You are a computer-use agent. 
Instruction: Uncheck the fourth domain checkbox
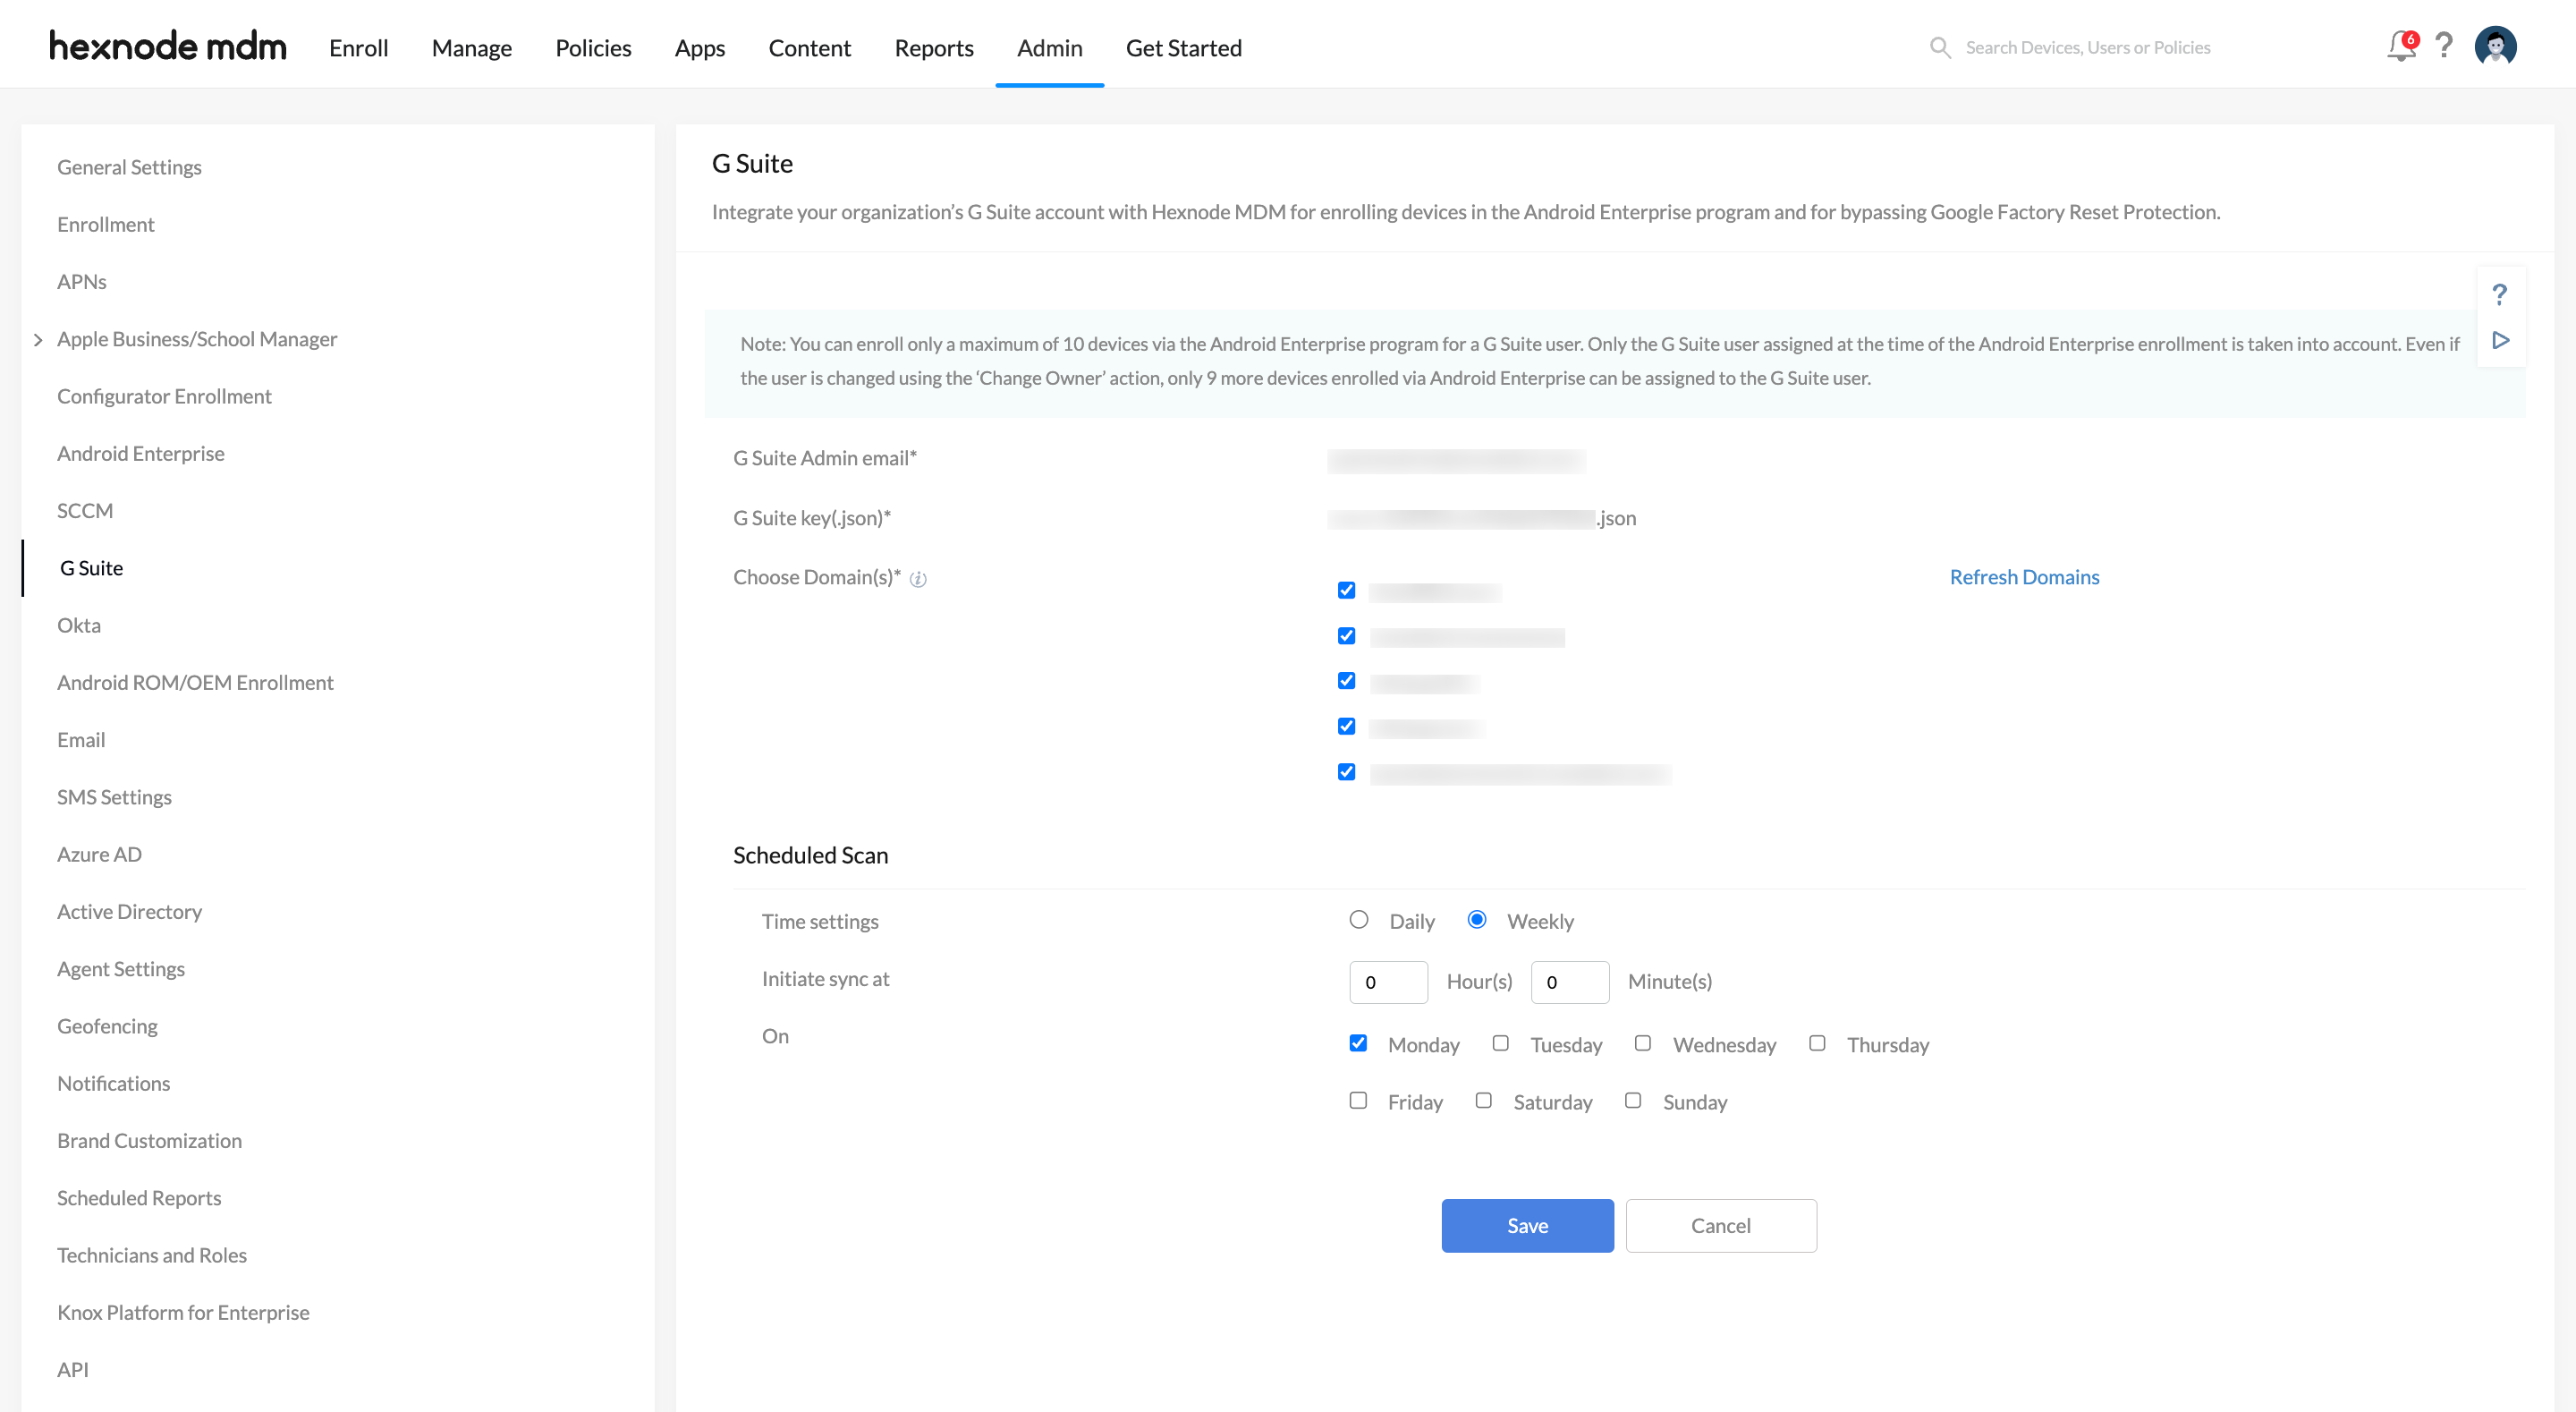1346,727
